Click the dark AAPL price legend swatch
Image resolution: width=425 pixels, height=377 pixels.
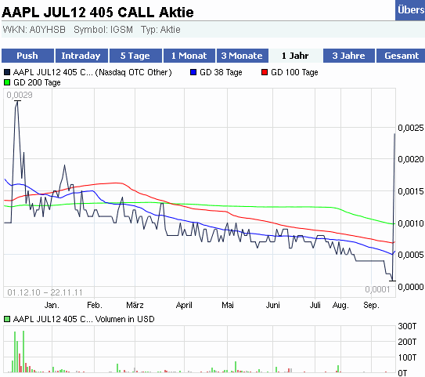click(7, 72)
